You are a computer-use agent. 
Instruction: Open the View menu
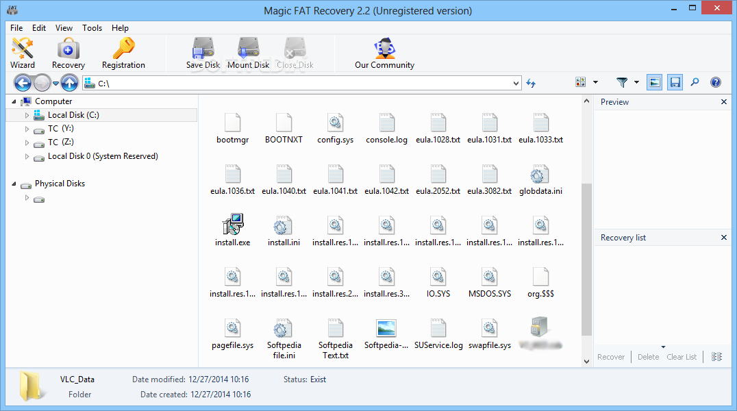pyautogui.click(x=64, y=28)
